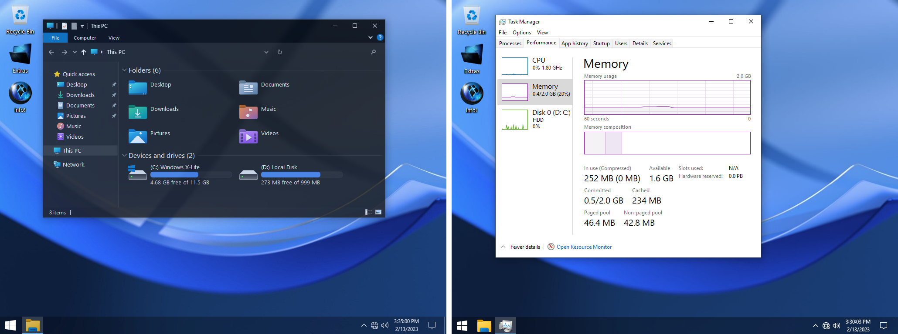Click the Memory usage graph
The image size is (898, 334).
667,97
